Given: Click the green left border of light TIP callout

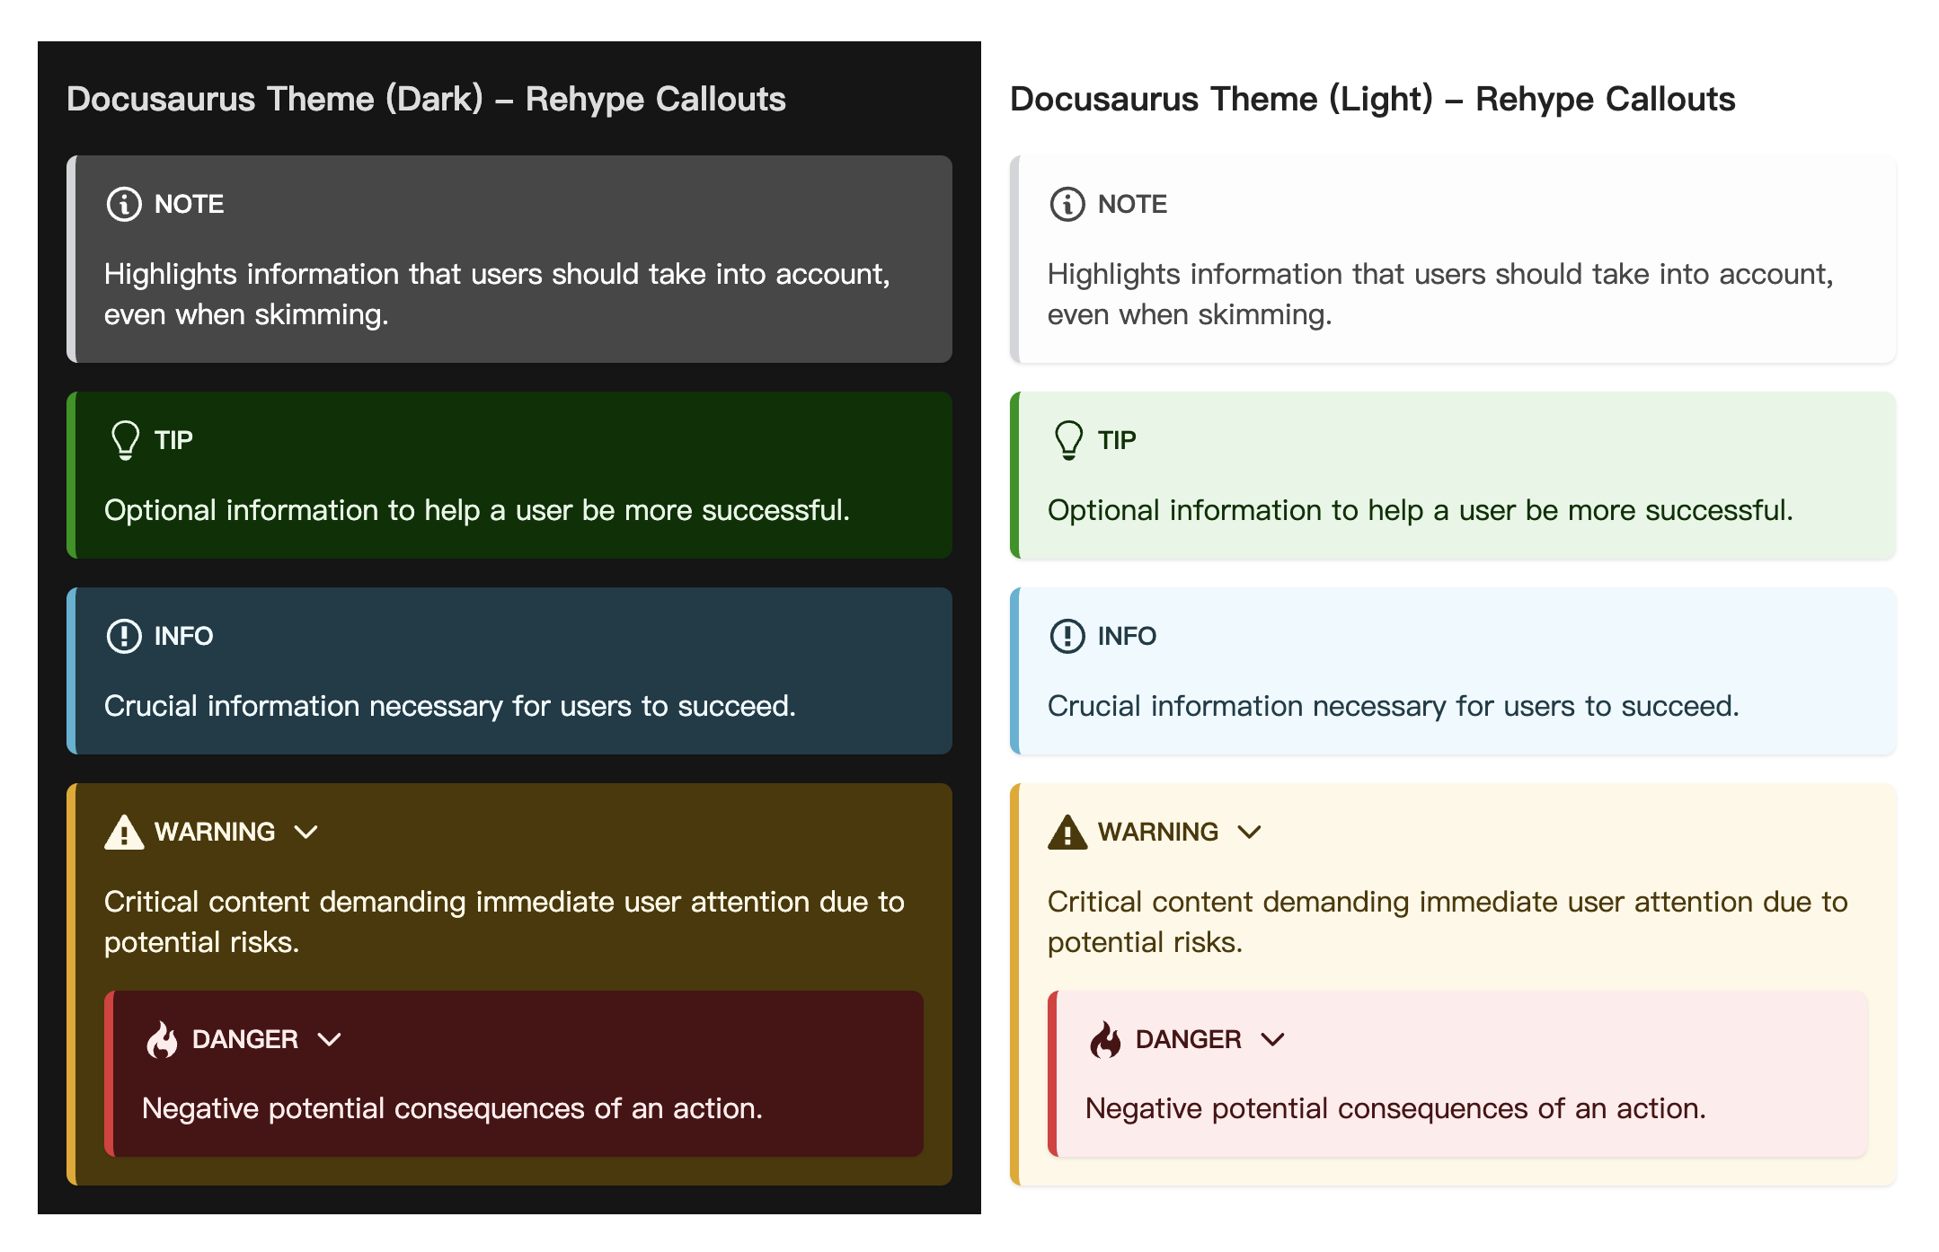Looking at the screenshot, I should coord(1014,475).
